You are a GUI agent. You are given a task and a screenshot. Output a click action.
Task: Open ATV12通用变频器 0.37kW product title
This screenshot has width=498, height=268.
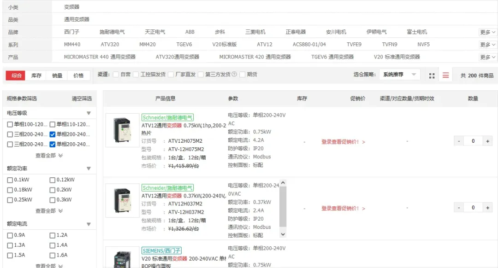click(184, 196)
